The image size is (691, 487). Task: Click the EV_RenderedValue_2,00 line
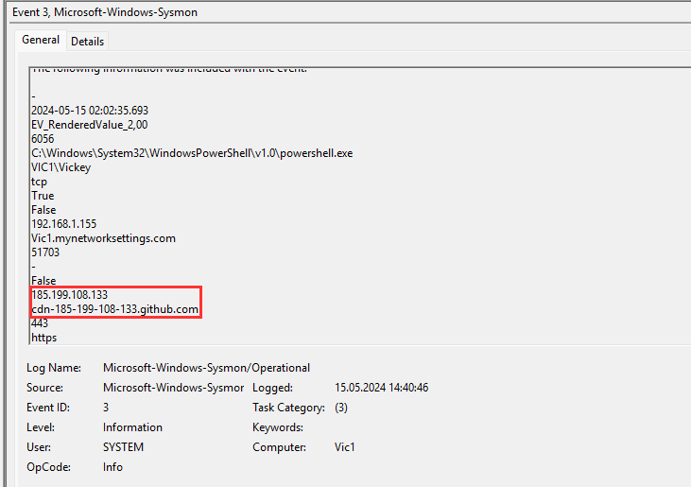pyautogui.click(x=89, y=125)
